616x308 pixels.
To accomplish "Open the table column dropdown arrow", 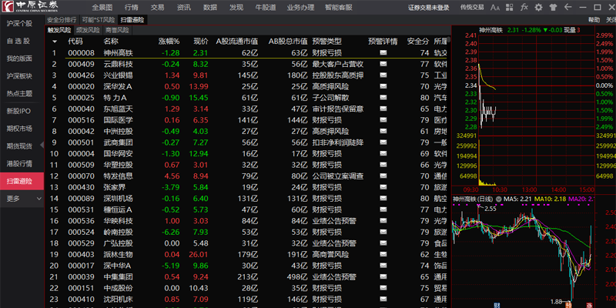I will (x=54, y=42).
